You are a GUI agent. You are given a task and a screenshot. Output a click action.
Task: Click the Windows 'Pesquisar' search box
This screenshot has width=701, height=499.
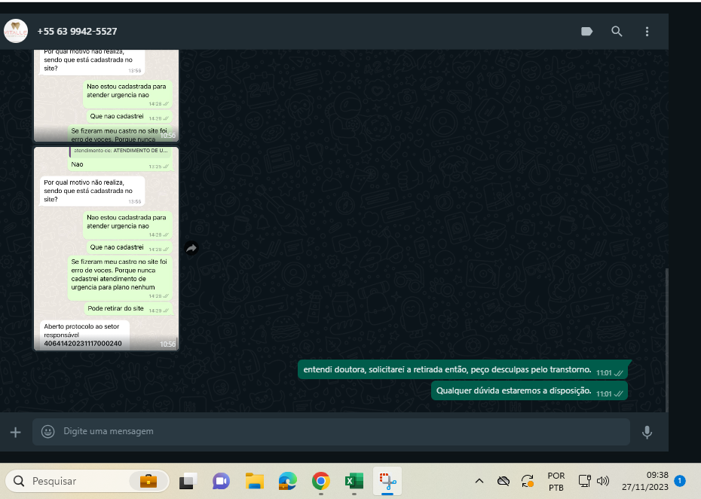75,481
